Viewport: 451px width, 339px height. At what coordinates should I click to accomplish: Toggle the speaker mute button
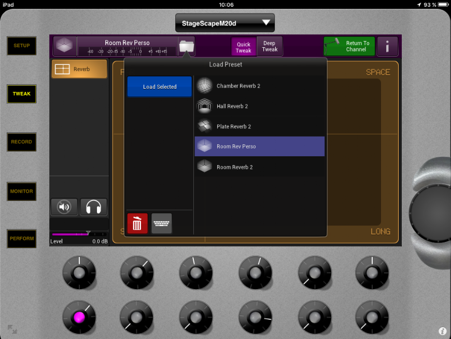tap(64, 207)
